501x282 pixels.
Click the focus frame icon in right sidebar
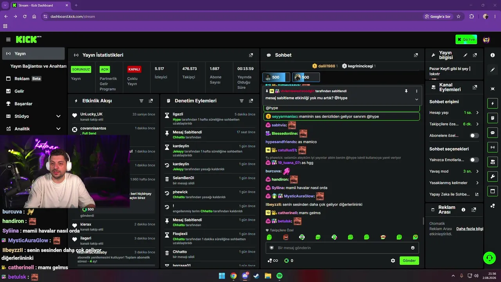(492, 89)
